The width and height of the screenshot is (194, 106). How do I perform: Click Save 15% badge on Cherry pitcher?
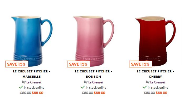click(x=140, y=64)
